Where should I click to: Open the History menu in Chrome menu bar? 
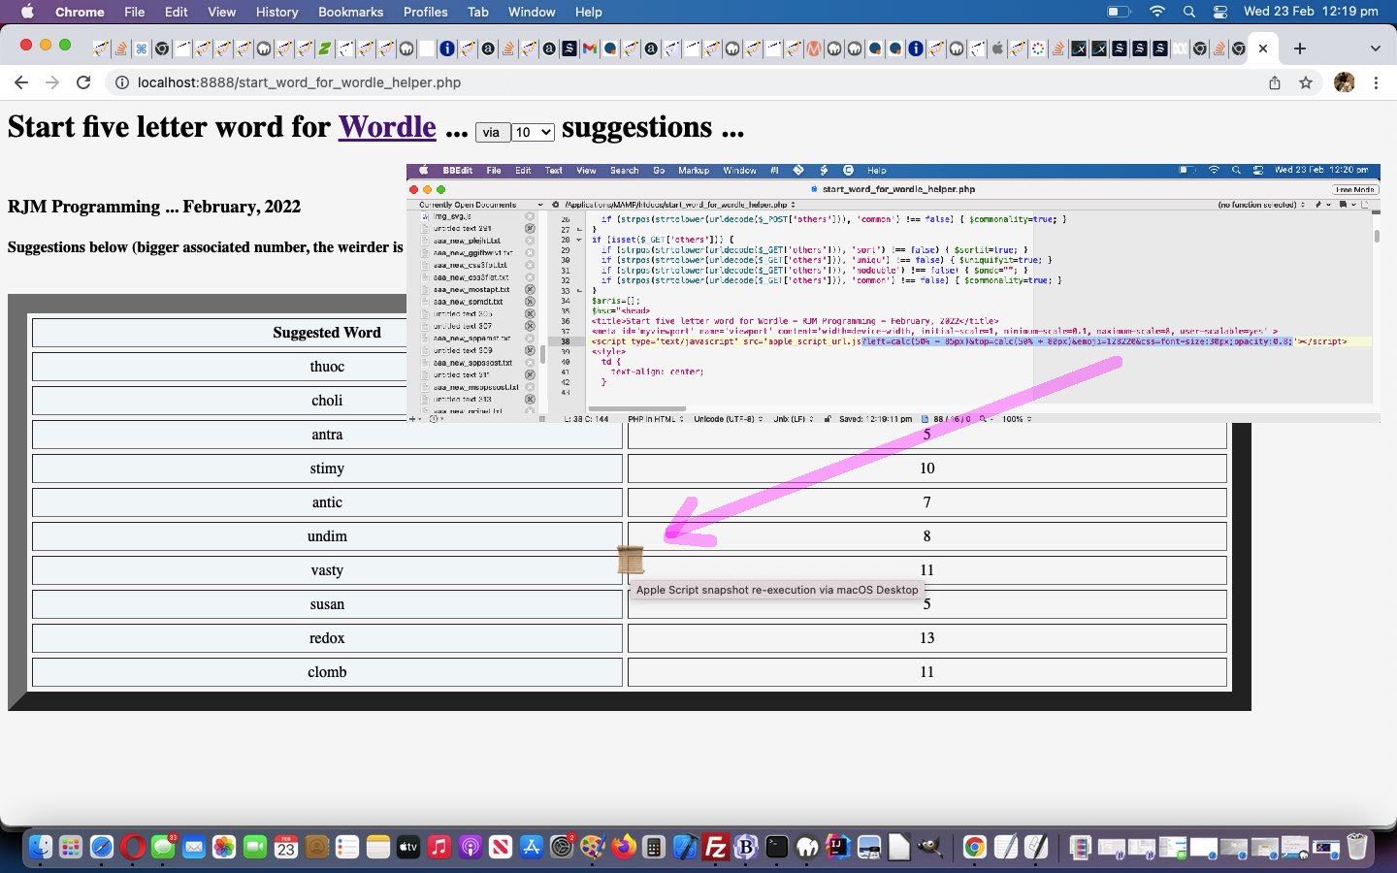tap(276, 12)
